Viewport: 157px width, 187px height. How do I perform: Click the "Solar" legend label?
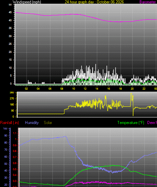(x=48, y=123)
